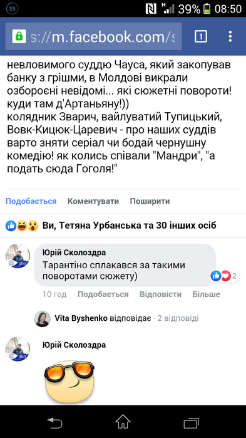Like the Тарантіно comment via Подобається
The image size is (246, 438).
coord(103,294)
